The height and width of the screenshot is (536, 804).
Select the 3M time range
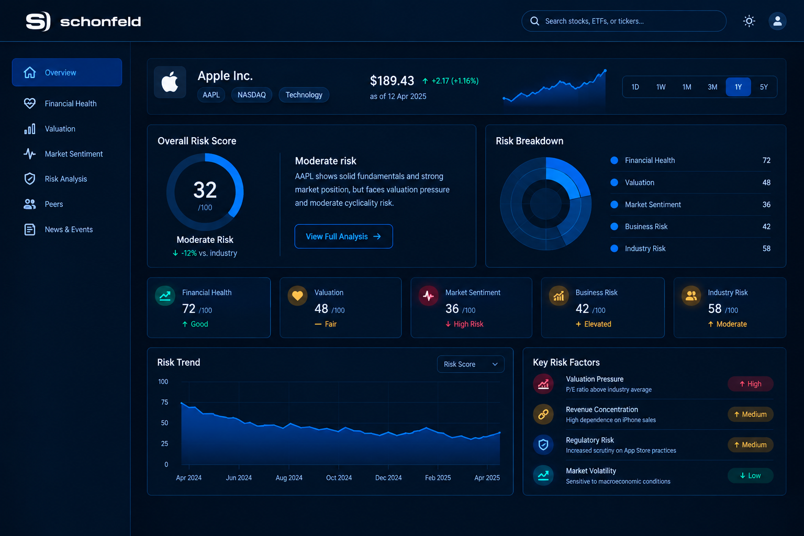[x=712, y=87]
